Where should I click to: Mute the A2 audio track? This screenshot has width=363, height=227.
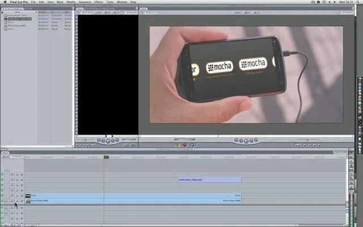click(2, 213)
